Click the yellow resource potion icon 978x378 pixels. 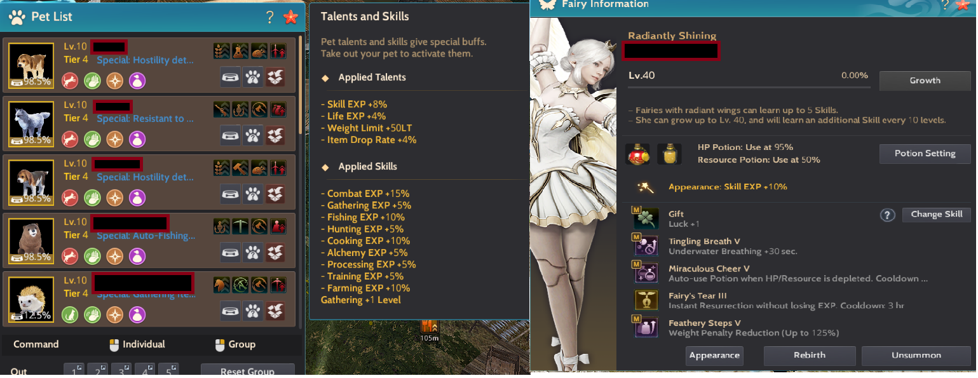667,154
